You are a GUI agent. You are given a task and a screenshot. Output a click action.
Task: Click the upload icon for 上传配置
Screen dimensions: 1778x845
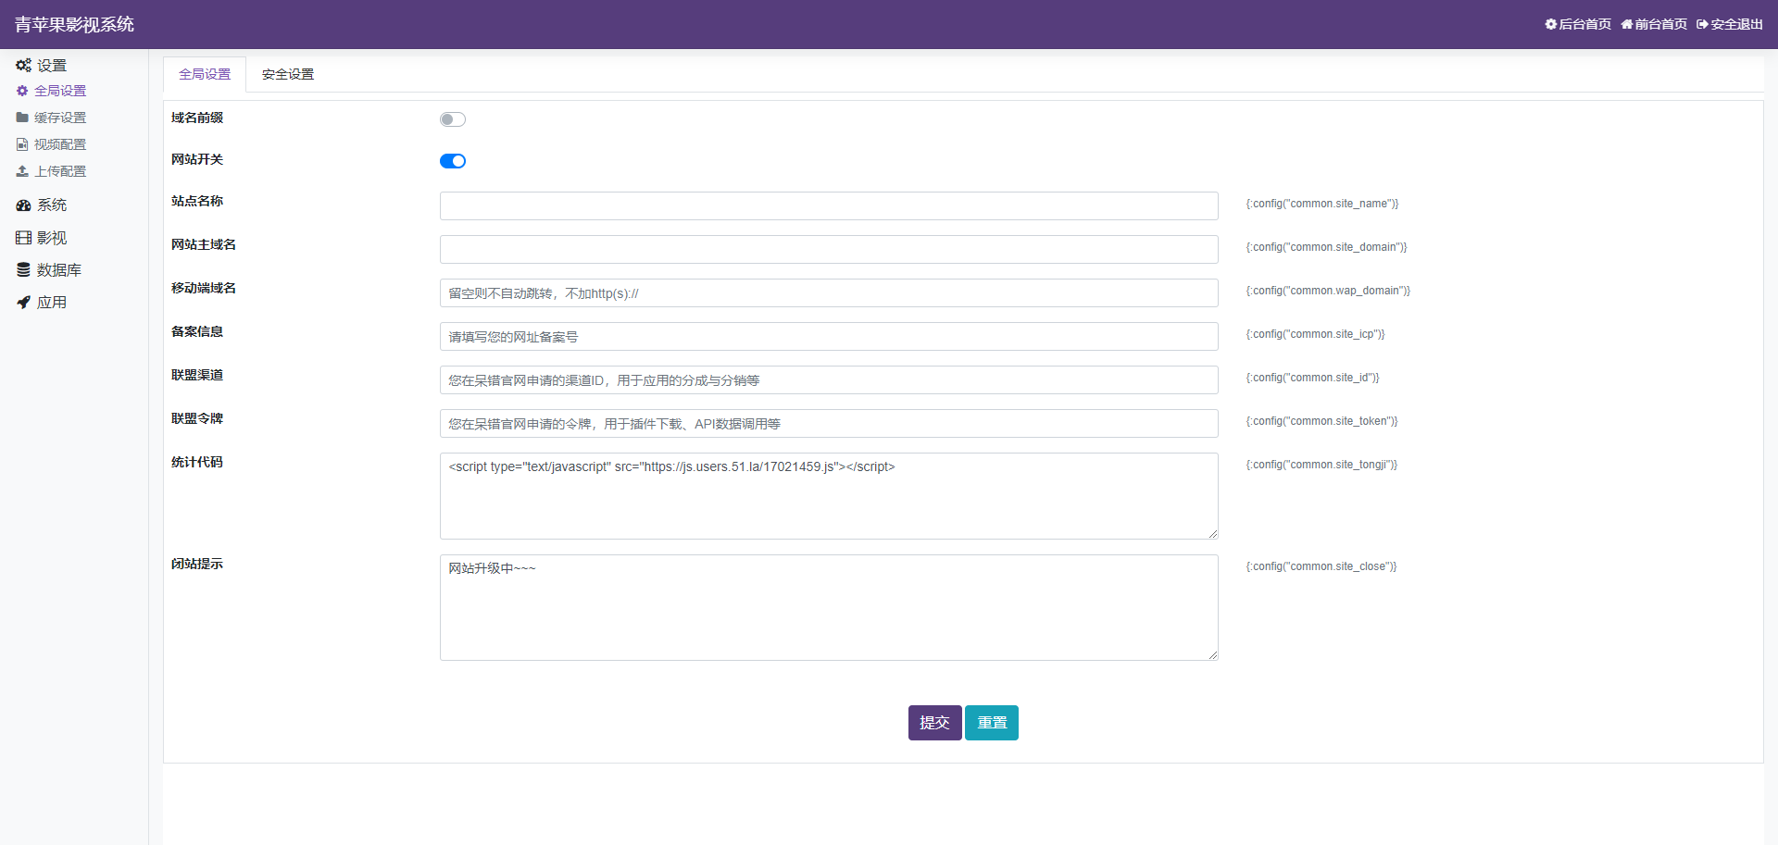point(23,171)
